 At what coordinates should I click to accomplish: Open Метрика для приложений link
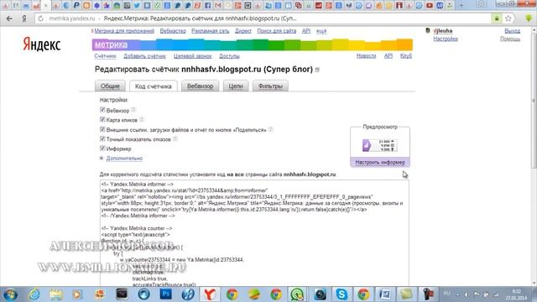tap(124, 31)
